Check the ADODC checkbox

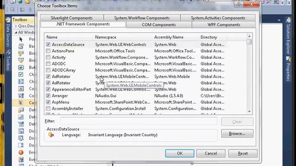pos(48,64)
